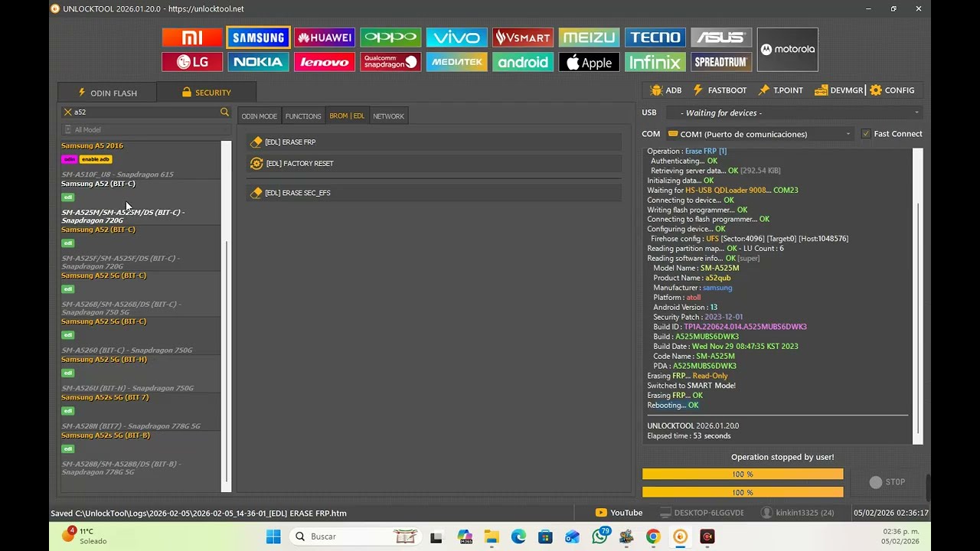
Task: Choose the Tecno brand logo
Action: coord(655,37)
